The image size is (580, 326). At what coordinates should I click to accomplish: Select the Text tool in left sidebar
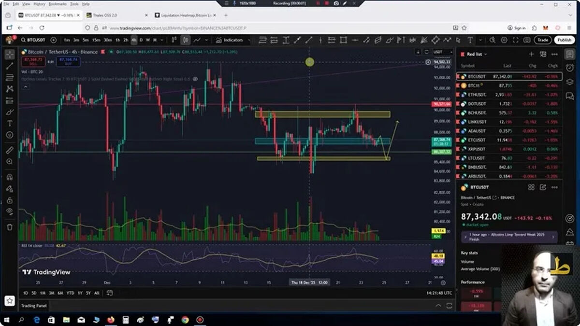pos(10,124)
